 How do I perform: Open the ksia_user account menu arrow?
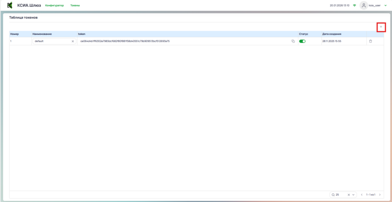pyautogui.click(x=385, y=5)
